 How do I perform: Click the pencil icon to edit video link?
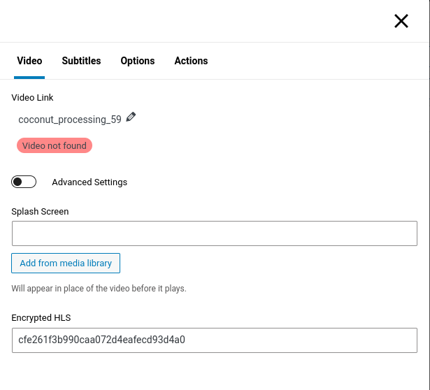(x=131, y=117)
